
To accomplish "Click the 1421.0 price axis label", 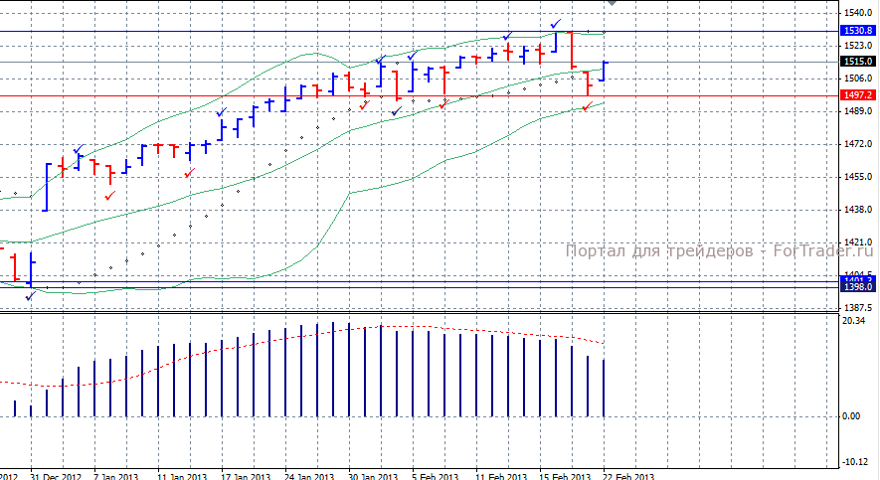I will [859, 242].
